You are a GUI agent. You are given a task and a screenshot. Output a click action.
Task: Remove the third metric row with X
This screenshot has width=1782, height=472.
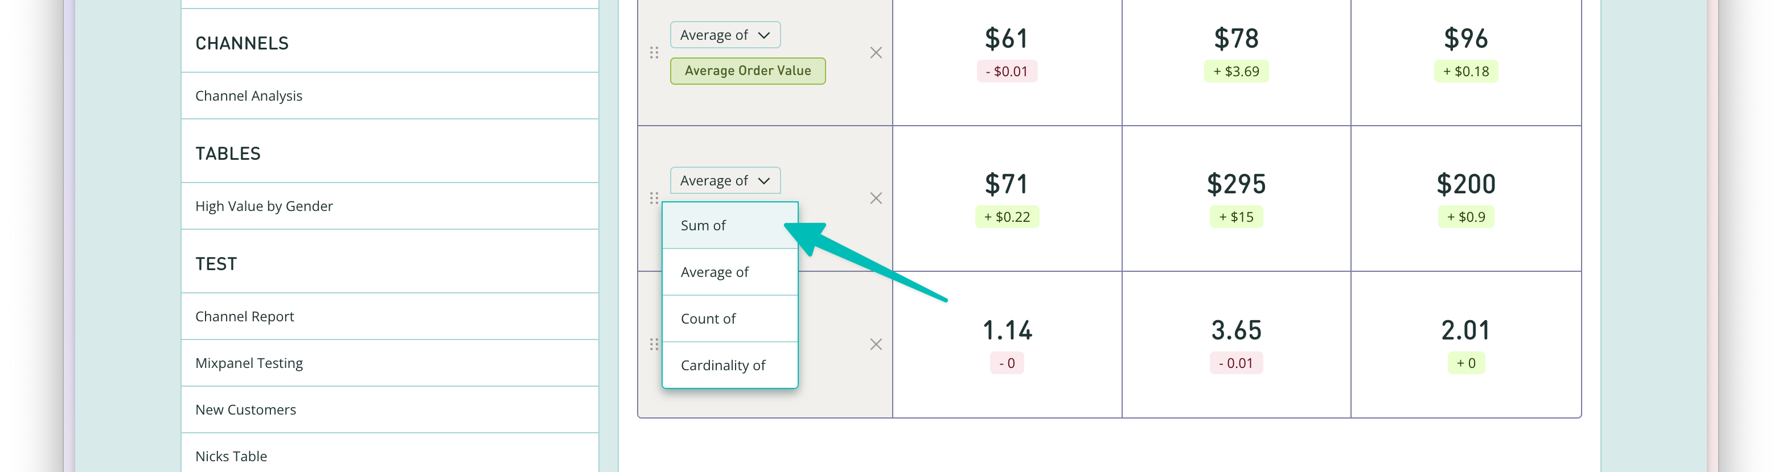click(876, 344)
